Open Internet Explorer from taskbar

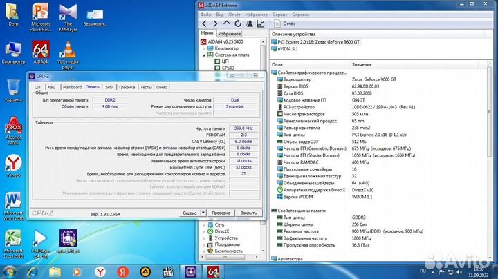coord(33,271)
